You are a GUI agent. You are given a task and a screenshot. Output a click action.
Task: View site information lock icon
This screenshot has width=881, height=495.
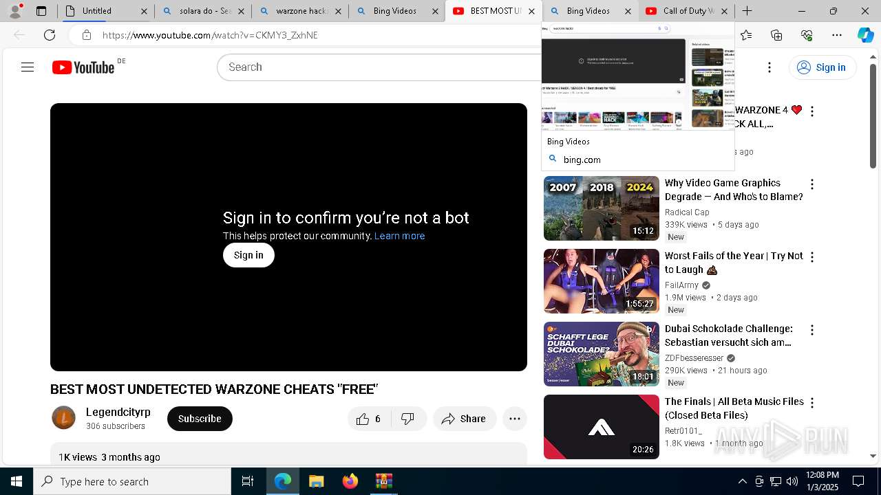pos(86,35)
